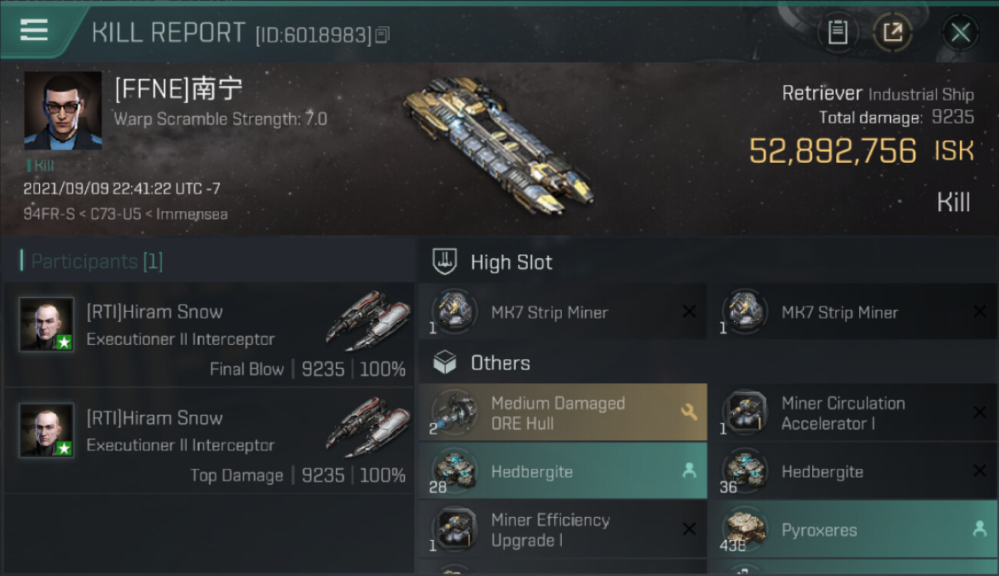Select the victim character portrait
Screen dimensions: 999x576
63,111
